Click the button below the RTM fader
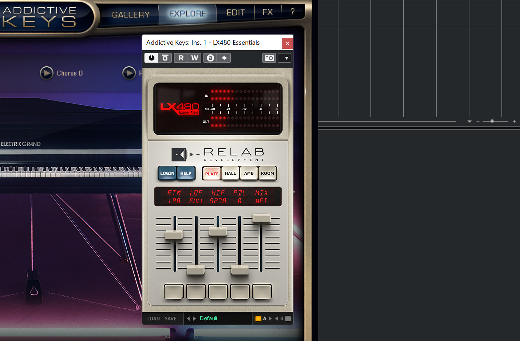The width and height of the screenshot is (520, 341). (174, 292)
